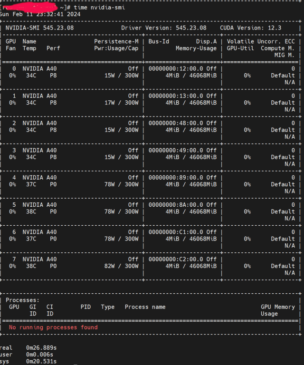This screenshot has height=365, width=304.
Task: Click the 17W / 300W power reading
Action: coord(122,103)
